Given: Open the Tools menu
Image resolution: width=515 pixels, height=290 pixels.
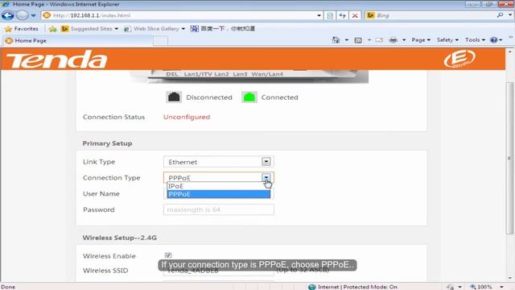Looking at the screenshot, I should (x=475, y=40).
